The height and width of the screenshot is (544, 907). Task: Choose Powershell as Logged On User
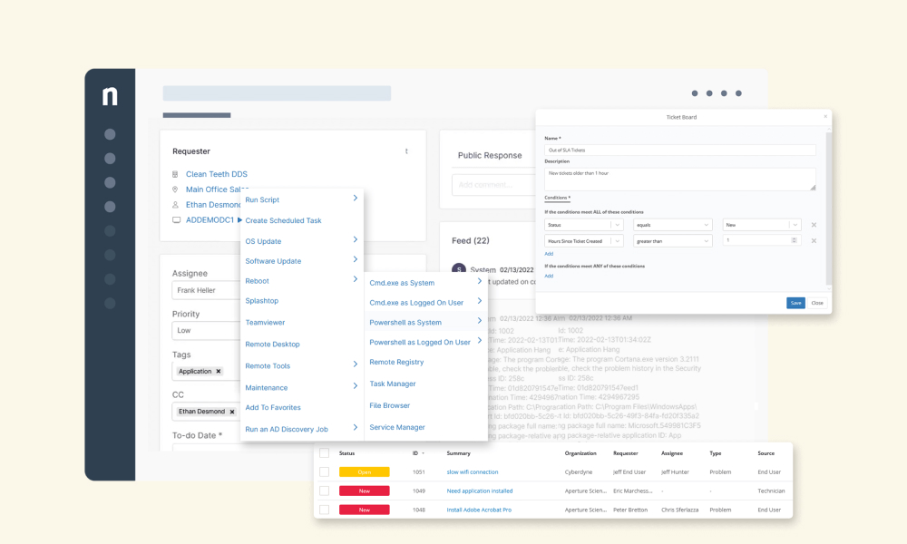coord(420,342)
